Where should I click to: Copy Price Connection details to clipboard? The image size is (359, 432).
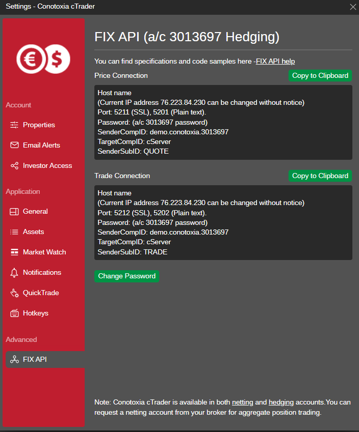[320, 75]
